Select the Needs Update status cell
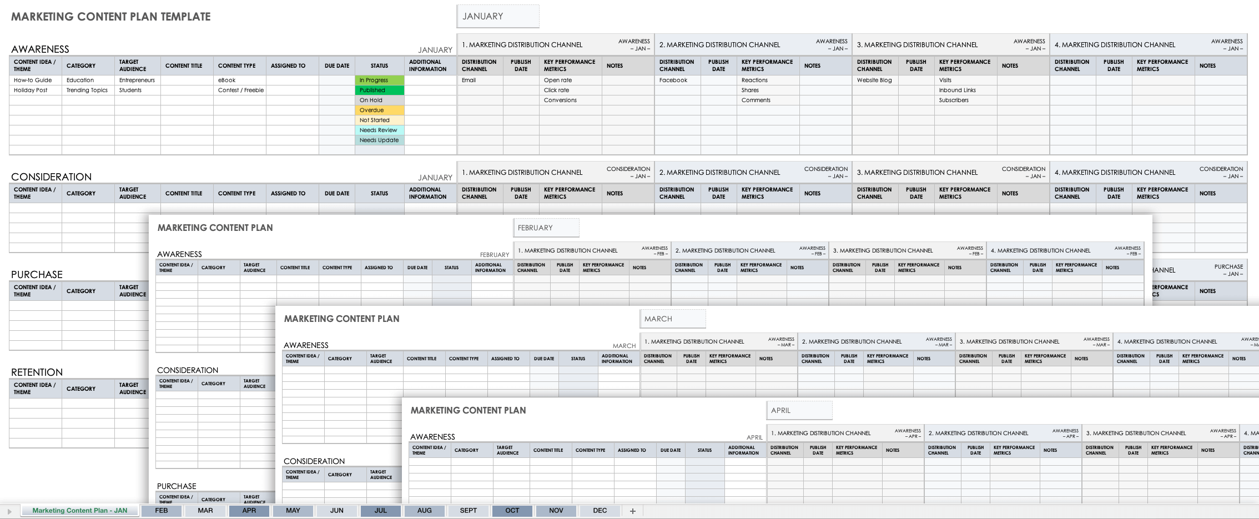The height and width of the screenshot is (519, 1259). click(380, 140)
